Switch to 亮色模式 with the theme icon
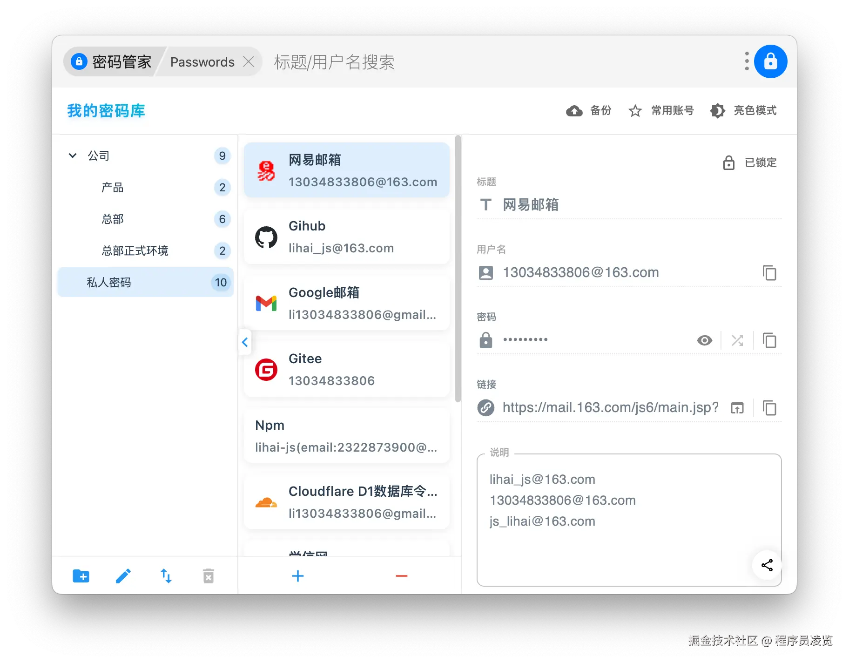Image resolution: width=849 pixels, height=663 pixels. coord(718,111)
